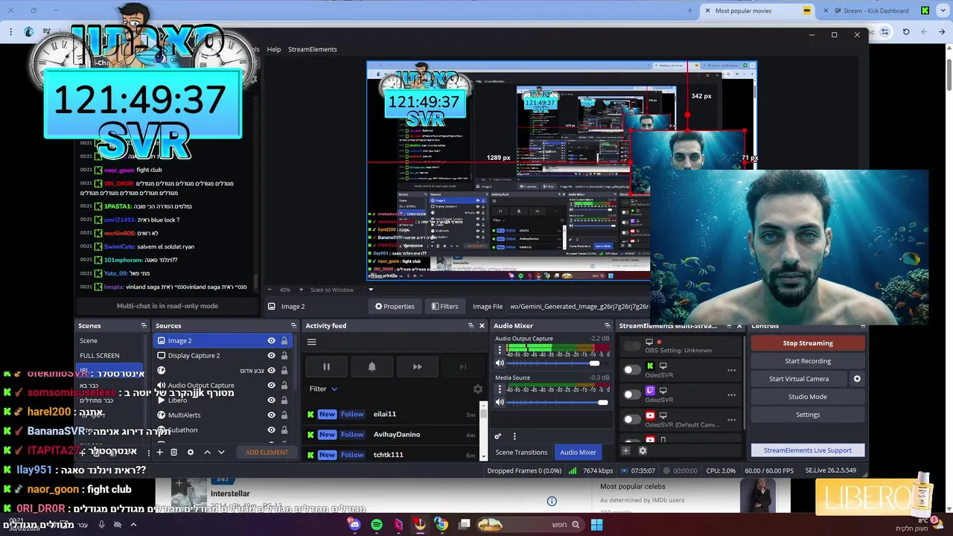953x536 pixels.
Task: Open the StreamElements menu
Action: (x=313, y=49)
